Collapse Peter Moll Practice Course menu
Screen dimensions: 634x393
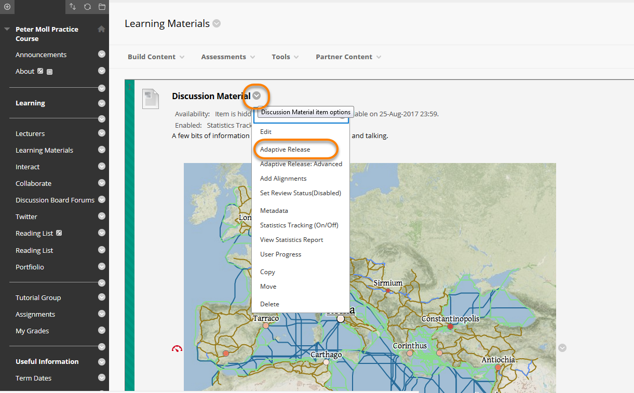coord(7,30)
